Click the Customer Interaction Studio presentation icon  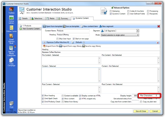coord(22,10)
